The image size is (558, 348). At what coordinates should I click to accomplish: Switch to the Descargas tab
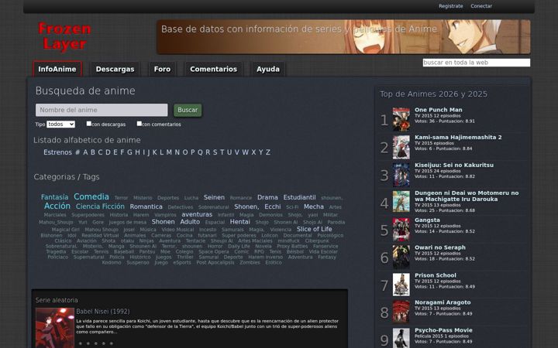pos(115,70)
